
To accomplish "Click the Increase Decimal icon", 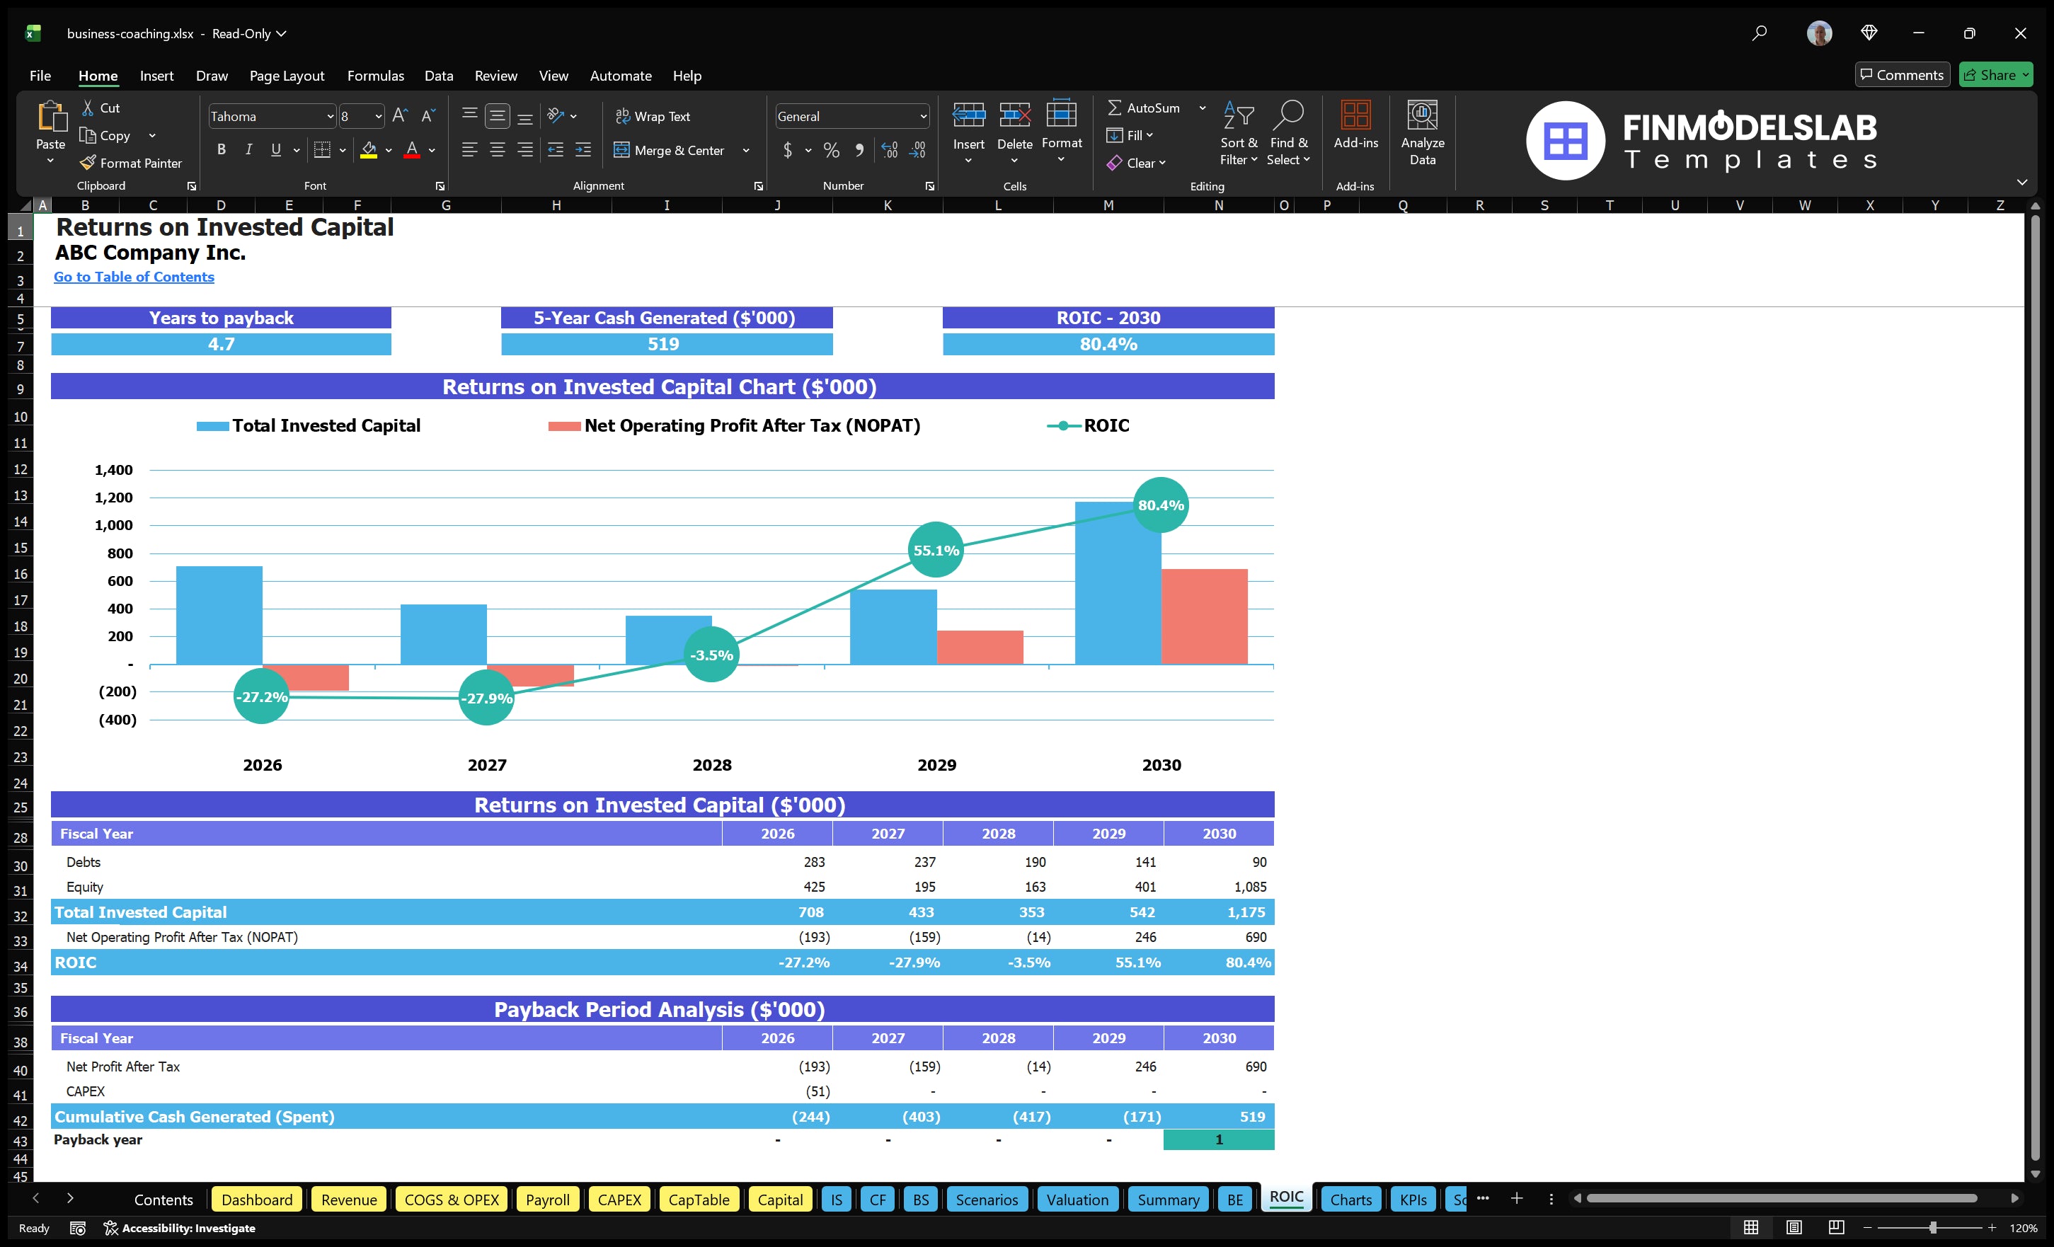I will tap(888, 150).
